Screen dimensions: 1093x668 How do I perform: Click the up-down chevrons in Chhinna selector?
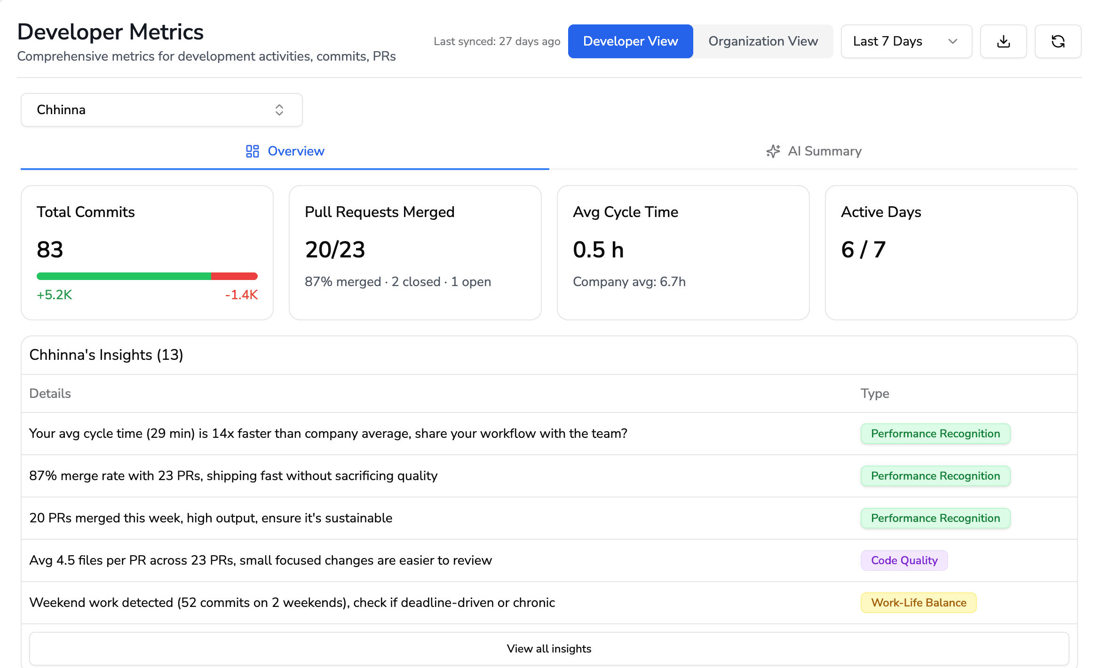tap(279, 110)
